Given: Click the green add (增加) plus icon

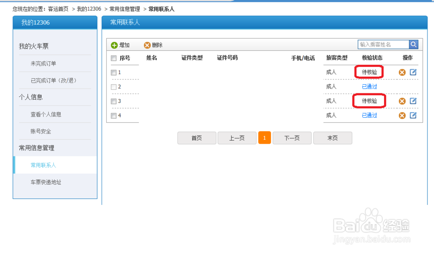Looking at the screenshot, I should [x=114, y=45].
